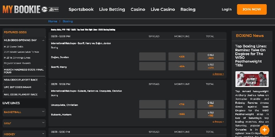Open 4 Props for the Scarff vs. Dujon fight
275x137 pixels.
(x=218, y=74)
